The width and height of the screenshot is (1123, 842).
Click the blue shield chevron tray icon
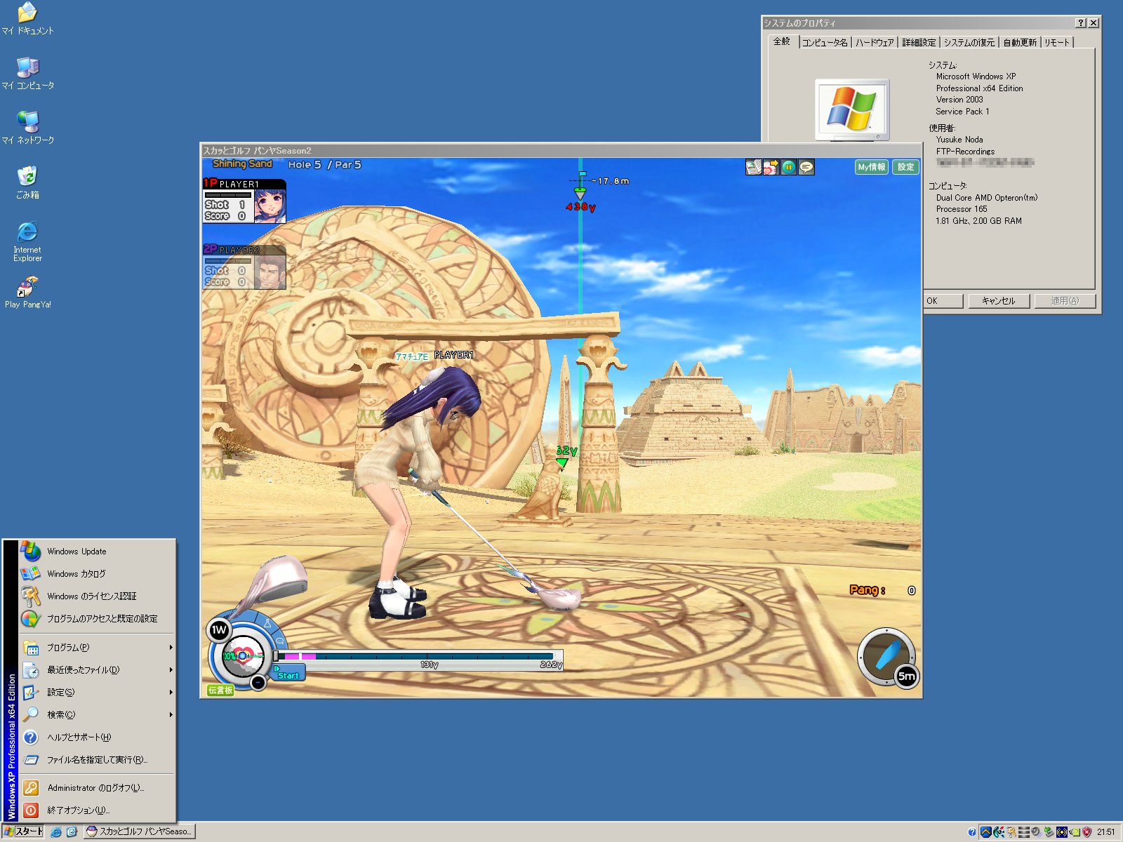[986, 832]
